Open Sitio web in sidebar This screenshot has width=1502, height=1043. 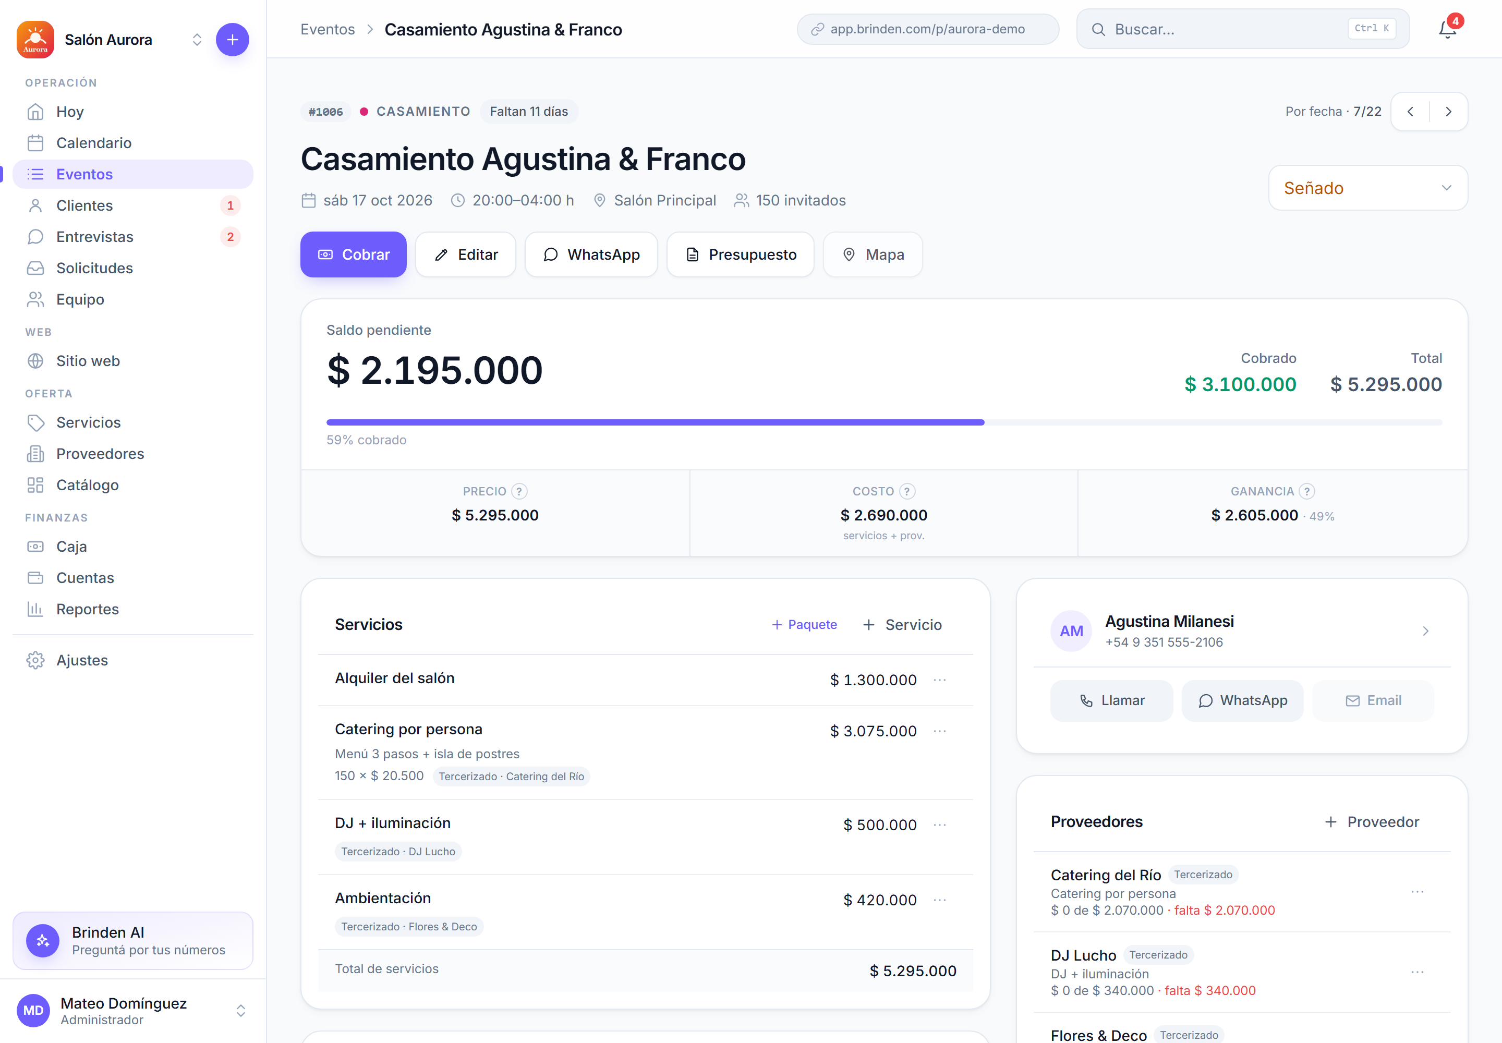[132, 361]
